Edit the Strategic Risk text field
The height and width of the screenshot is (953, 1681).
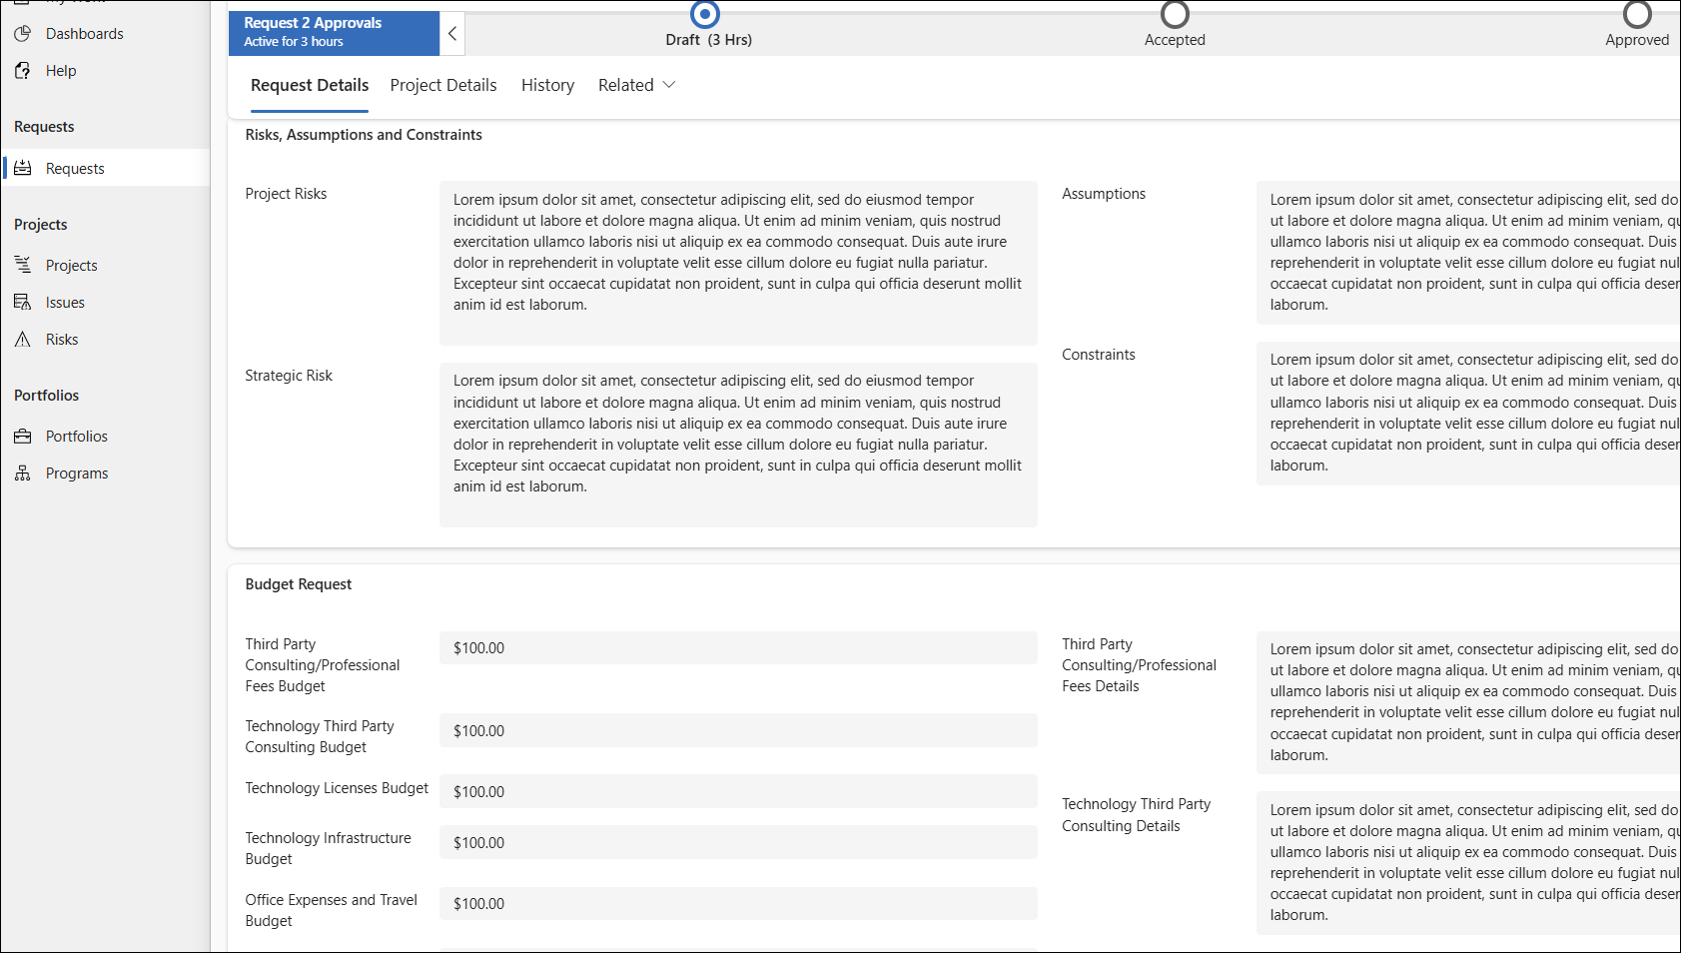738,445
